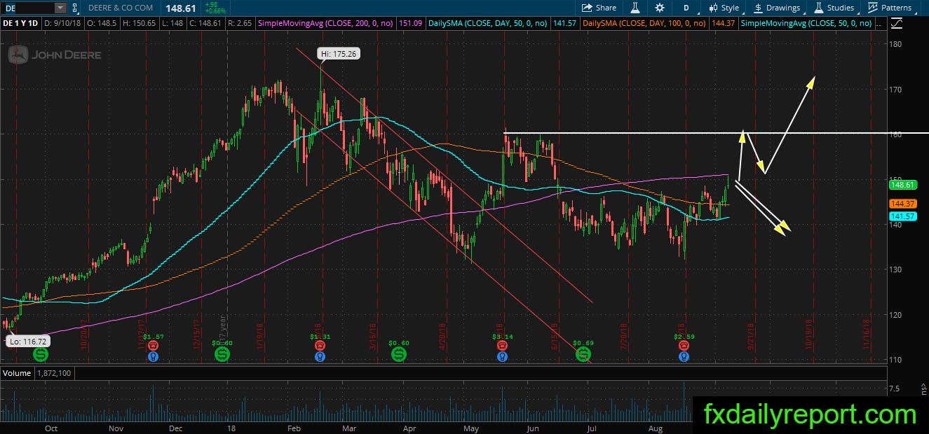The image size is (929, 434).
Task: Click the $0.60 dividend icon near 2018 start
Action: pyautogui.click(x=222, y=355)
